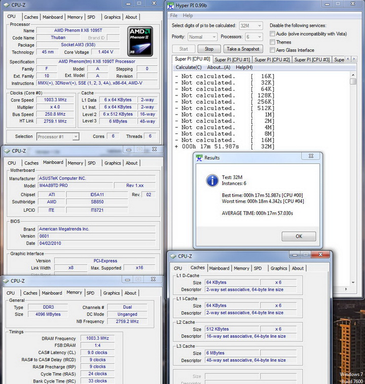Screen dimensions: 365x384
Task: Click BIOS Date value 04/02/2010
Action: coord(97,243)
